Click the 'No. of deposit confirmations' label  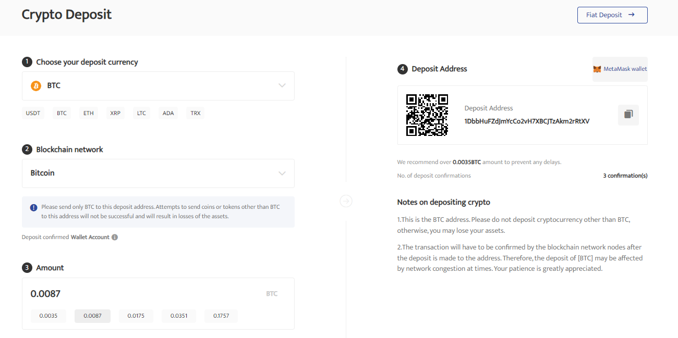pyautogui.click(x=434, y=176)
